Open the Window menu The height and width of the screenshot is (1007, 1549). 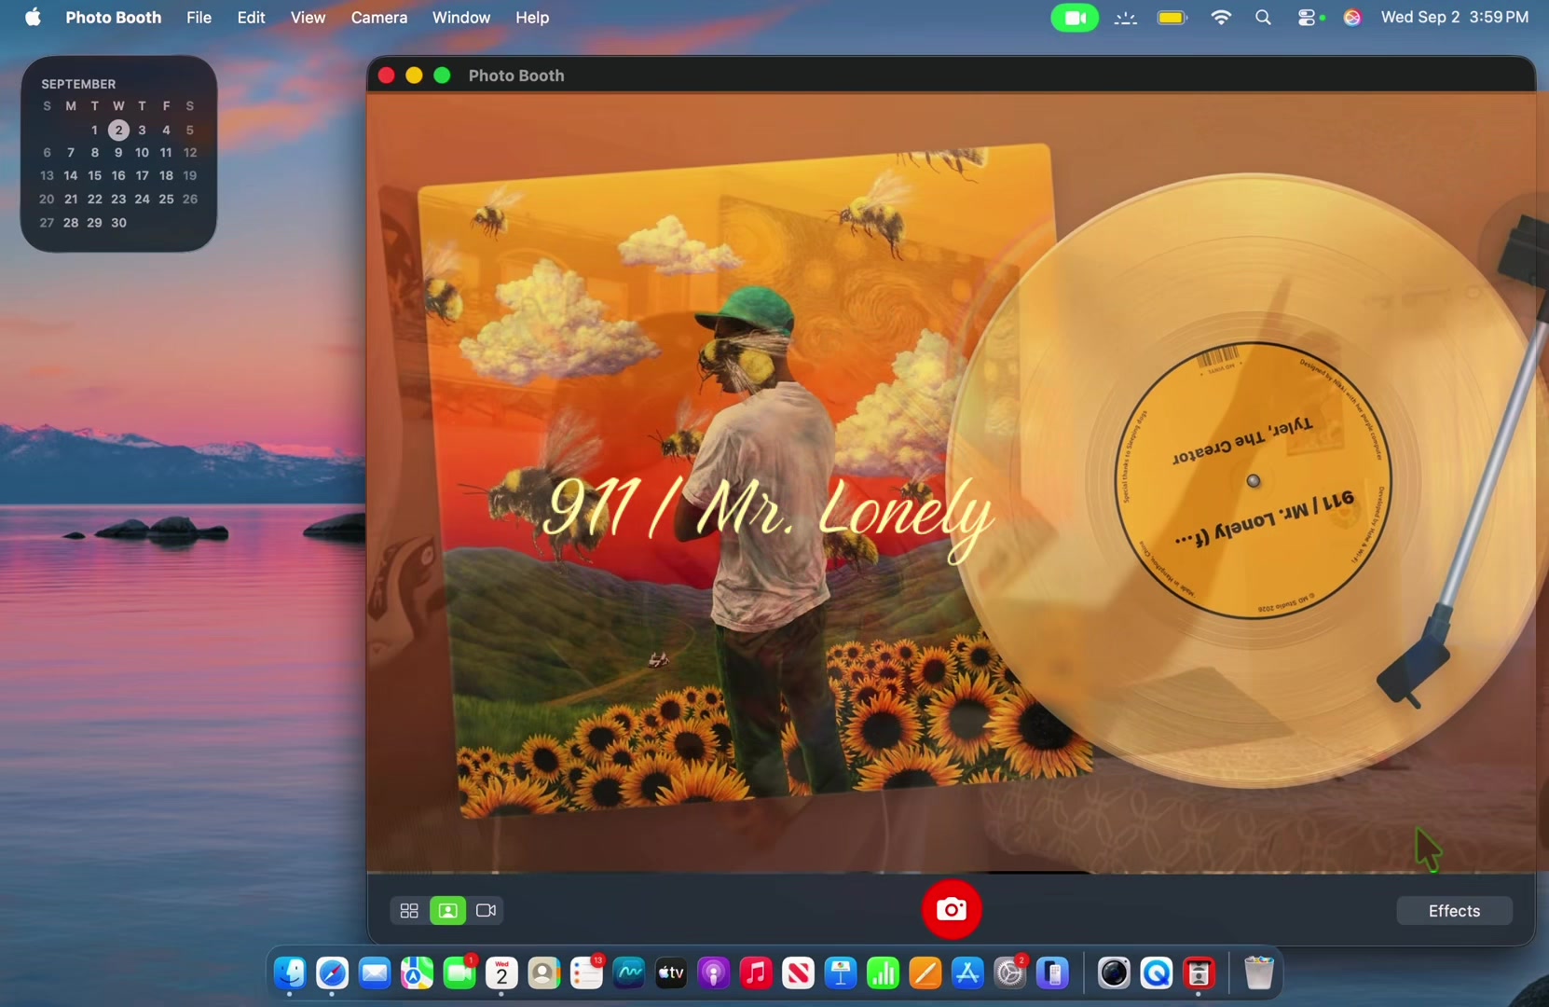461,18
